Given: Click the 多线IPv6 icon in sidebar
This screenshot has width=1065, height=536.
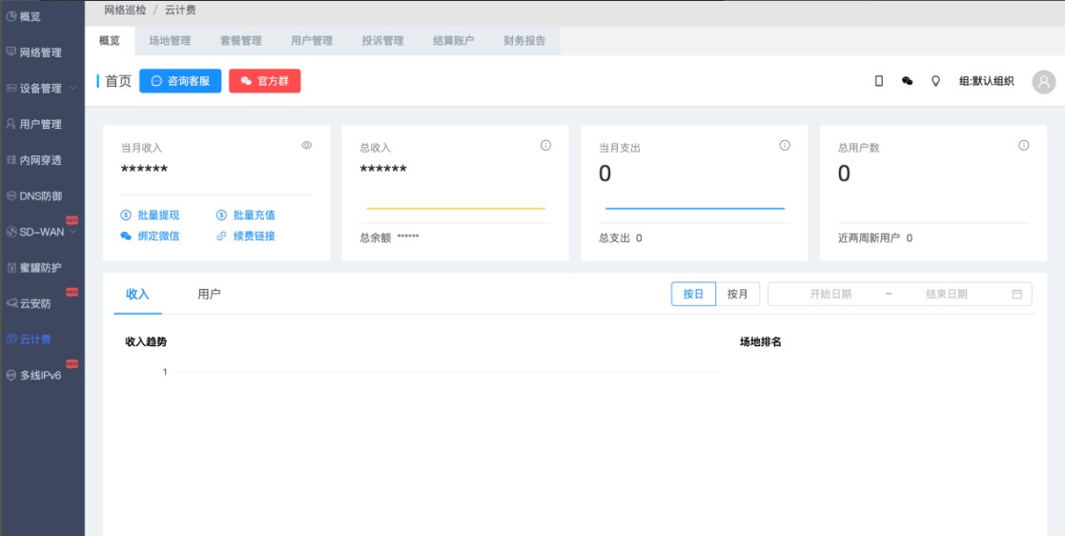Looking at the screenshot, I should [10, 375].
